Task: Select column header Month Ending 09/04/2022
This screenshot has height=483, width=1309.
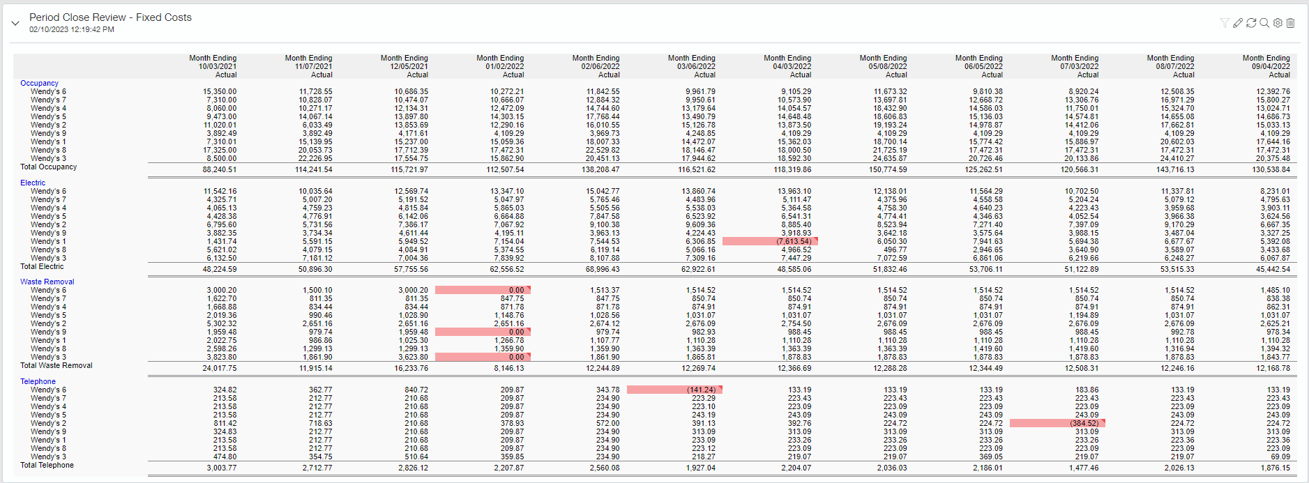Action: (x=1266, y=66)
